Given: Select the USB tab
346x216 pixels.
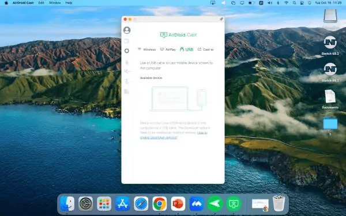Looking at the screenshot, I should [187, 50].
